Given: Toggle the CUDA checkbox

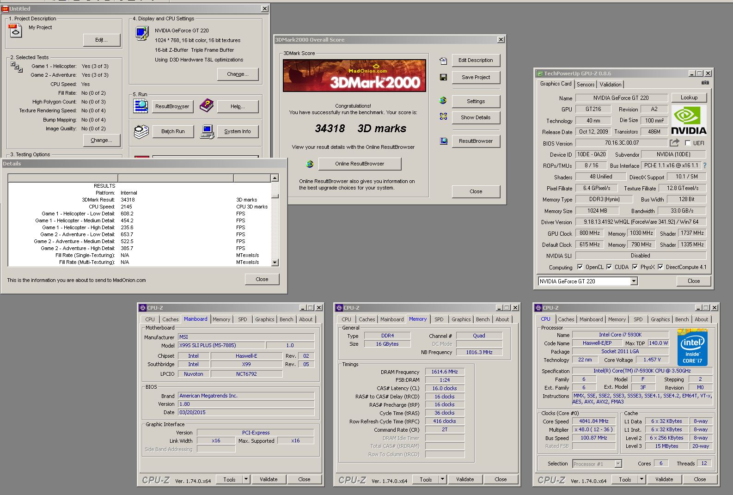Looking at the screenshot, I should coord(609,267).
